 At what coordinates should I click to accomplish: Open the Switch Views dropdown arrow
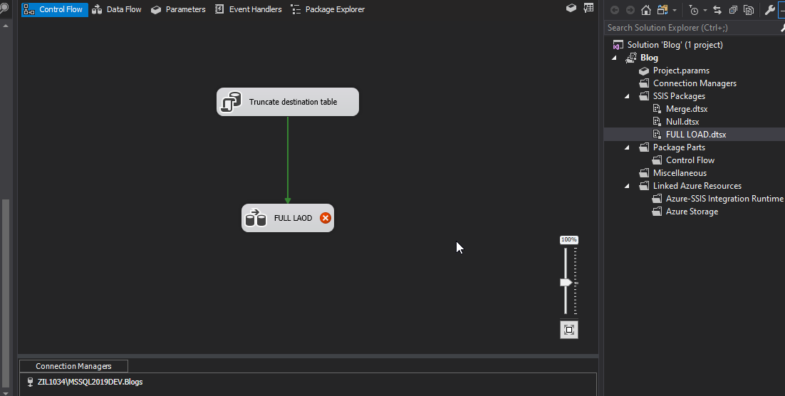(x=675, y=10)
